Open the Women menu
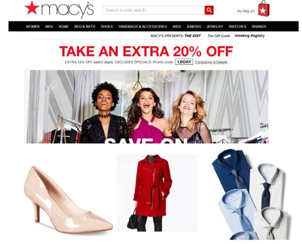Image resolution: width=302 pixels, height=244 pixels. click(33, 27)
